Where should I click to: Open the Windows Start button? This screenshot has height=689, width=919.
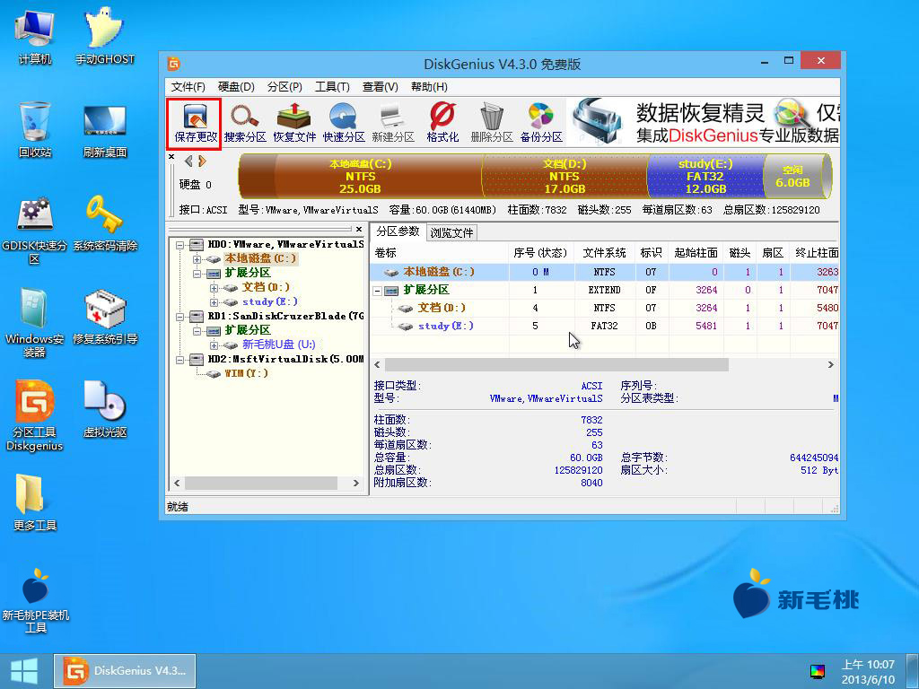[x=24, y=671]
